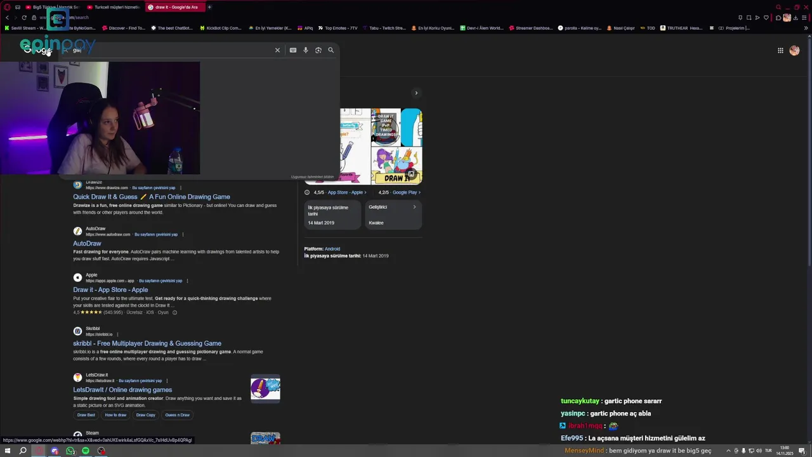Start voice search with microphone icon
This screenshot has width=812, height=457.
(x=306, y=50)
